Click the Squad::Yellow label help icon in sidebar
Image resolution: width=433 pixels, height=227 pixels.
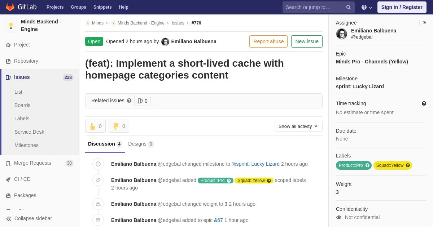coord(408,165)
